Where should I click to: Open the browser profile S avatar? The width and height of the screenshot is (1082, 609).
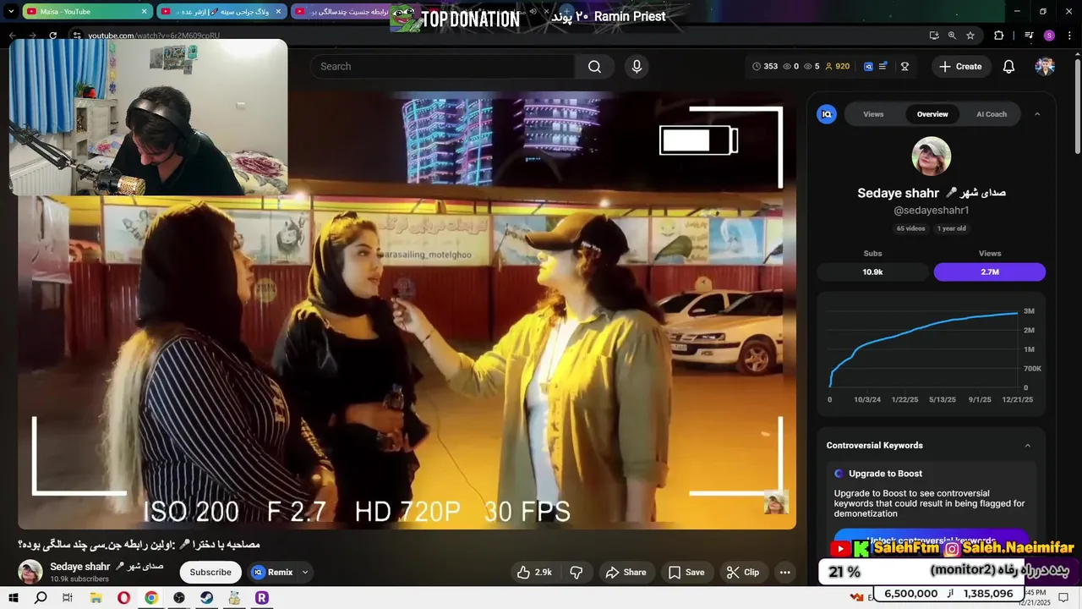pyautogui.click(x=1049, y=36)
